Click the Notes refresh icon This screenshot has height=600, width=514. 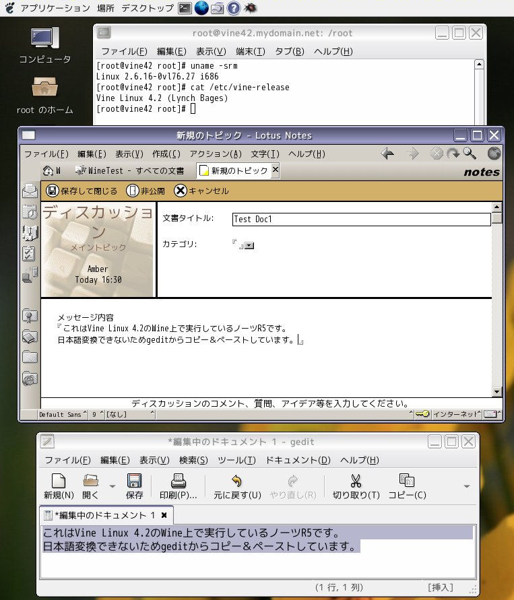453,154
